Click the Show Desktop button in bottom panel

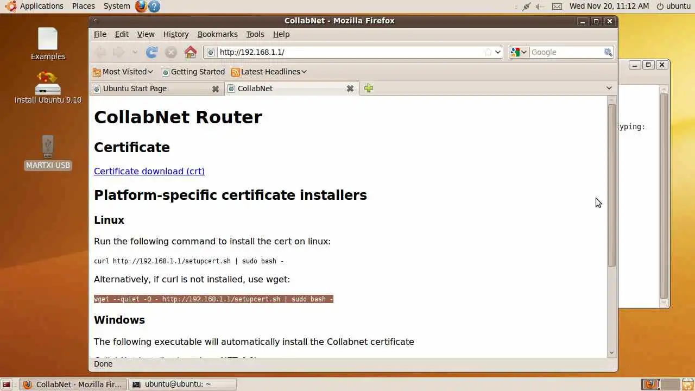(7, 384)
